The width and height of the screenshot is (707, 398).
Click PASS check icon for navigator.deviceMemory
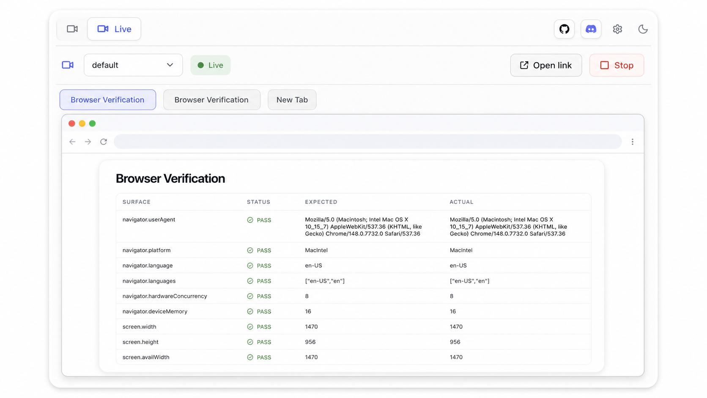click(250, 311)
